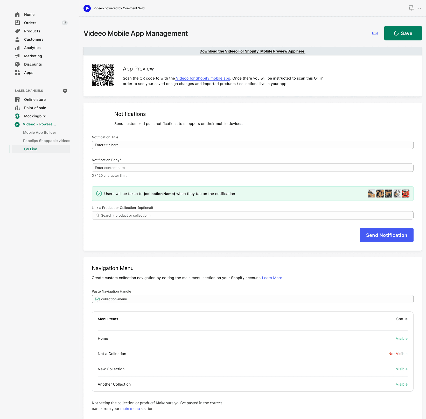
Task: Open the three-dot more options menu
Action: 419,8
